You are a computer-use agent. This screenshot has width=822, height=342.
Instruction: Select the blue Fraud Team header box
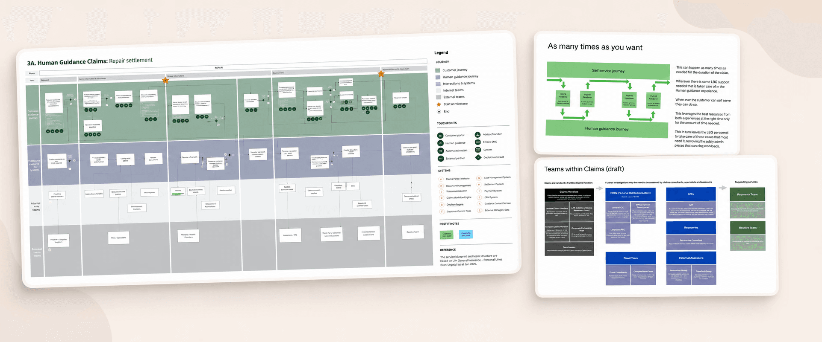[630, 258]
